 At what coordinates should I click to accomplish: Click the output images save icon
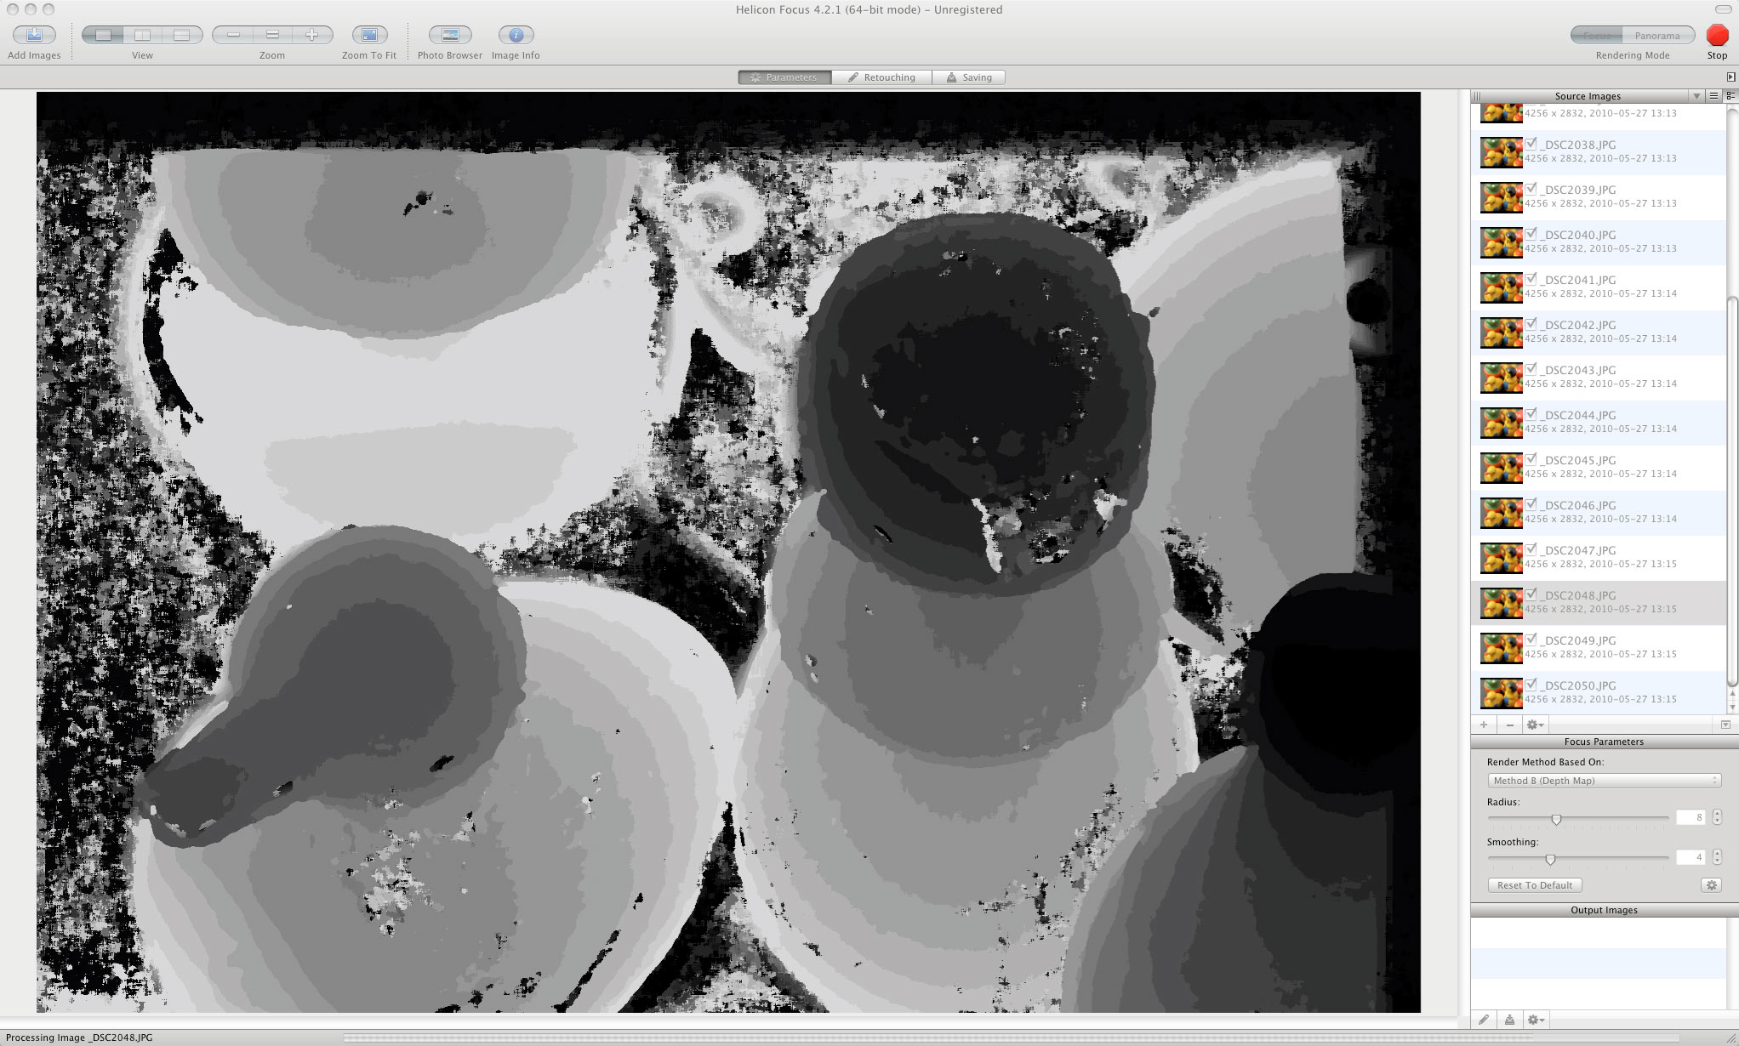(1509, 1020)
